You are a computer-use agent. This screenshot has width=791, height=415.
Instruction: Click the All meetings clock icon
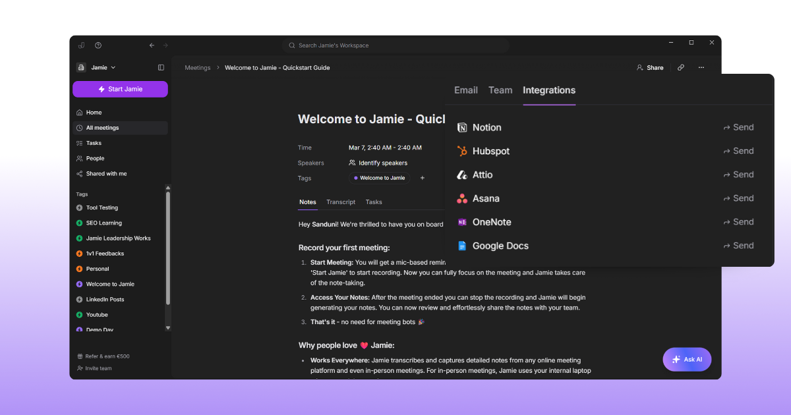tap(80, 128)
